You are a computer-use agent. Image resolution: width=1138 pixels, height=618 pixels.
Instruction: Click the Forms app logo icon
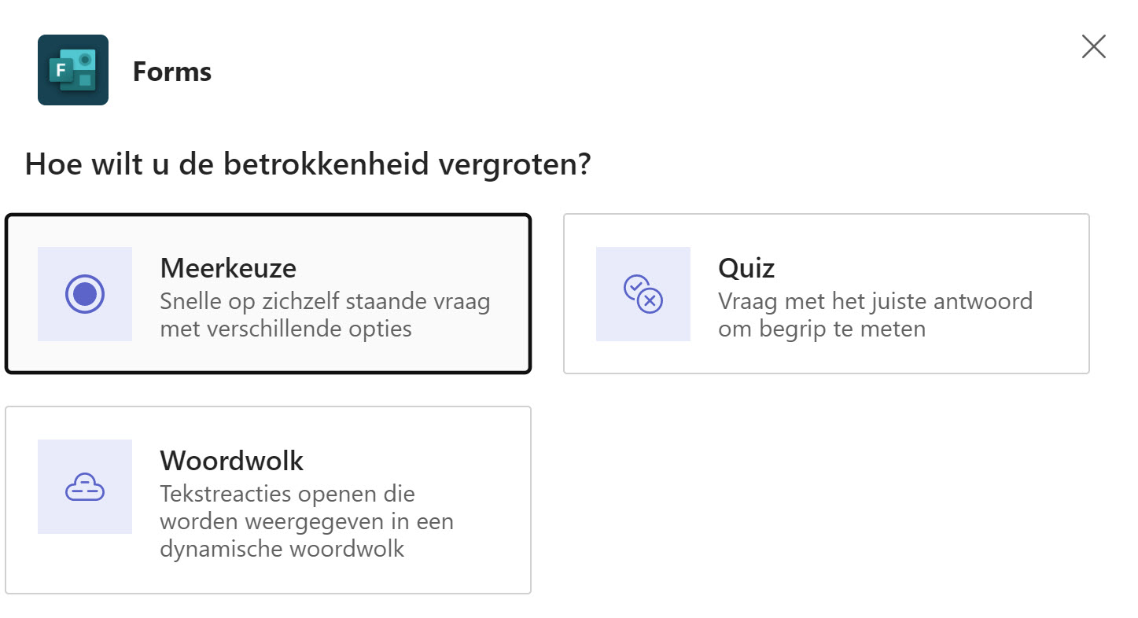[72, 71]
